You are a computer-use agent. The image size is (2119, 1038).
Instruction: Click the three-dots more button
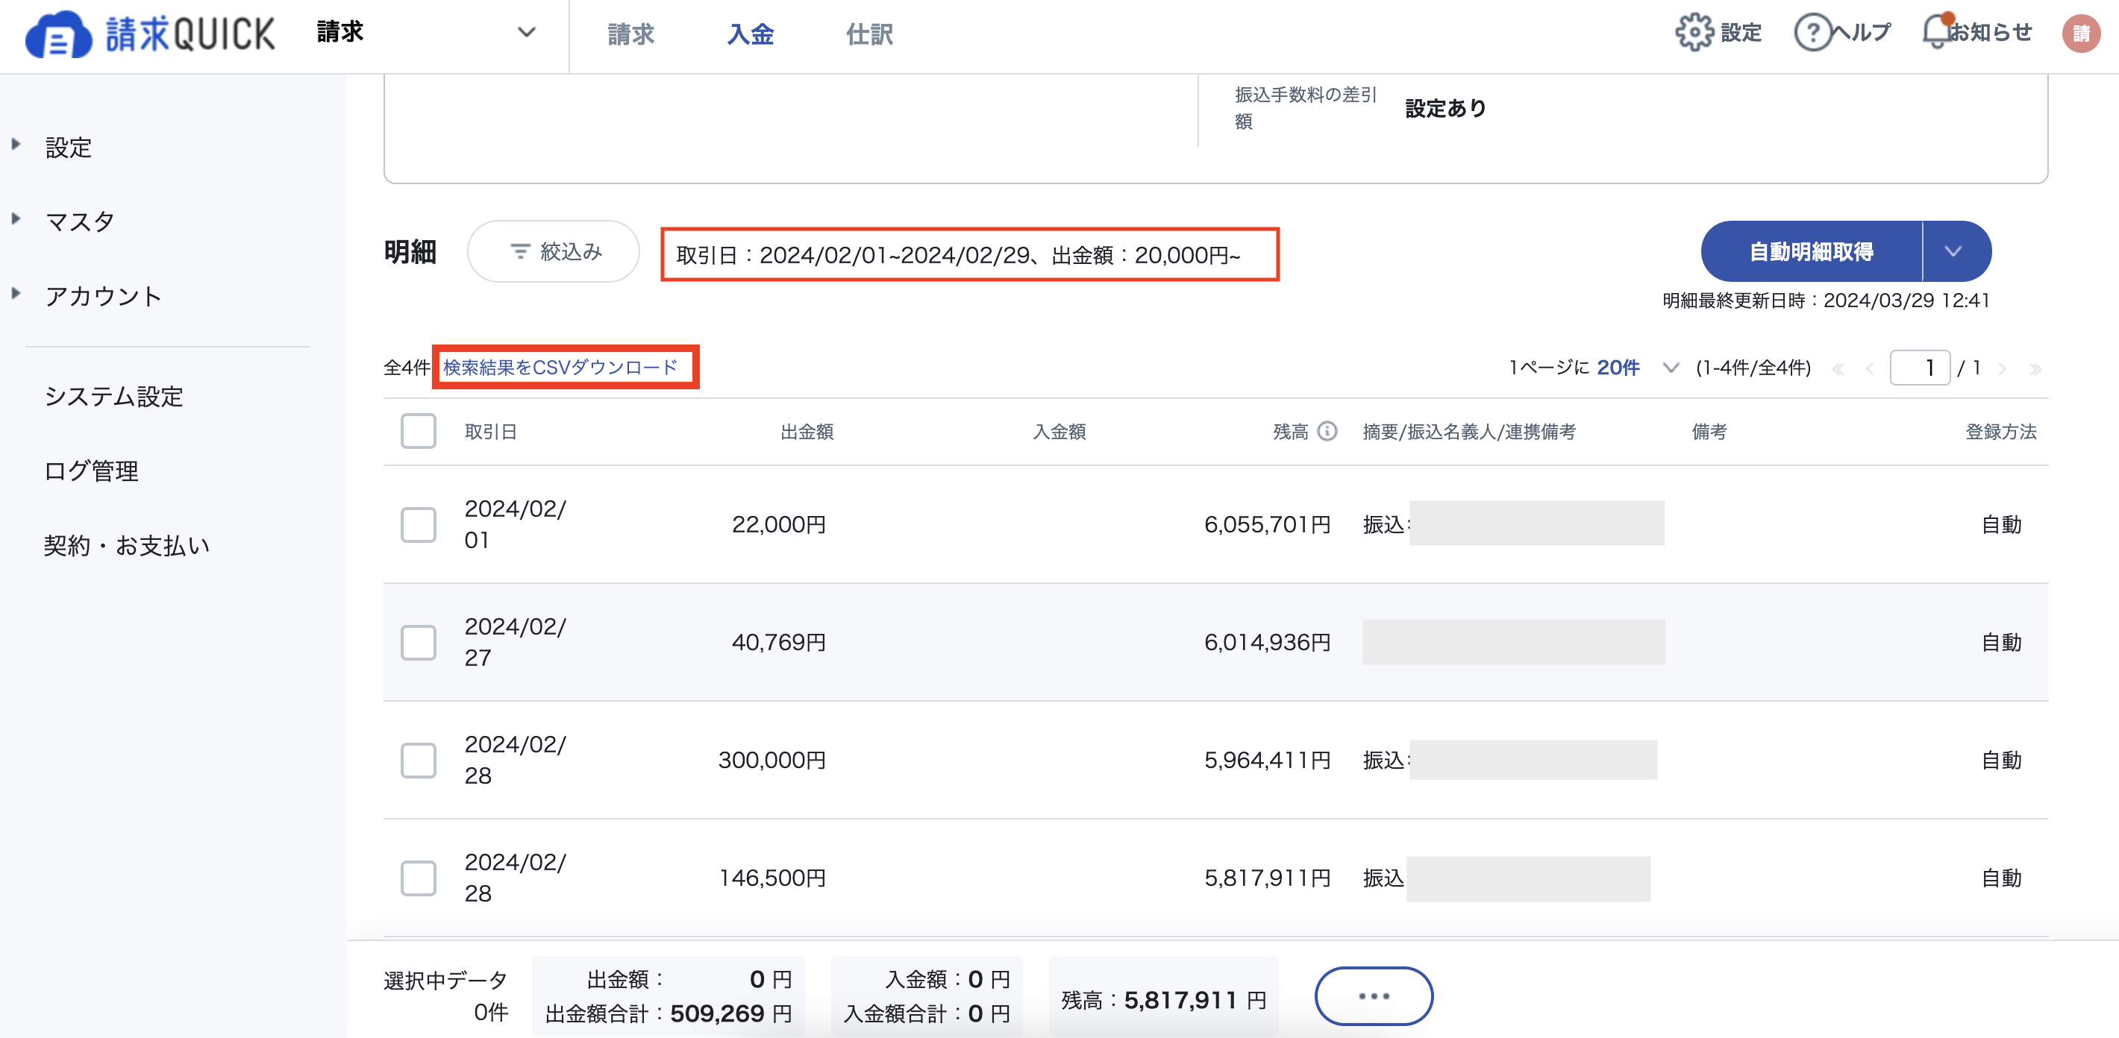pyautogui.click(x=1374, y=996)
